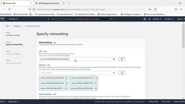The width and height of the screenshot is (185, 104).
Task: Remove subnet-0f291501a9c018f26
Action: coord(66,78)
